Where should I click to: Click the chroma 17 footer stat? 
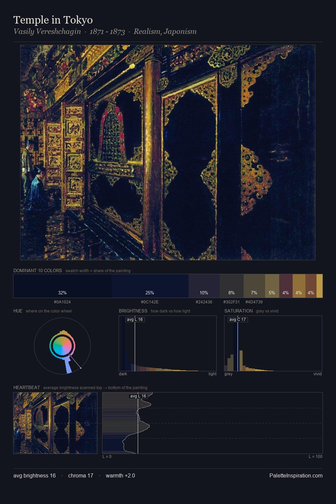coord(81,475)
